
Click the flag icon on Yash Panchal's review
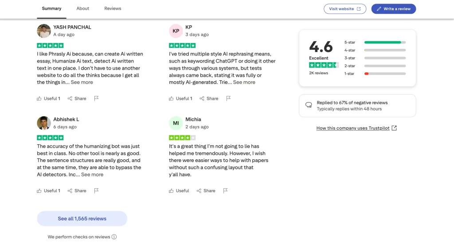click(x=96, y=99)
